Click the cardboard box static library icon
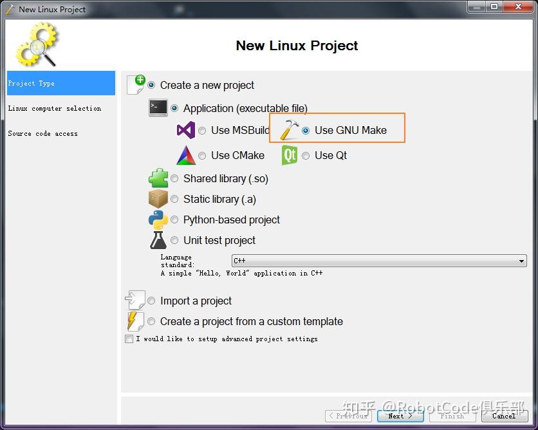538x430 pixels. tap(158, 199)
